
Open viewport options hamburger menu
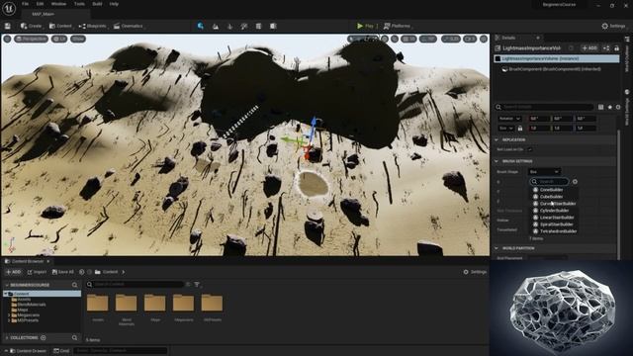tap(7, 39)
